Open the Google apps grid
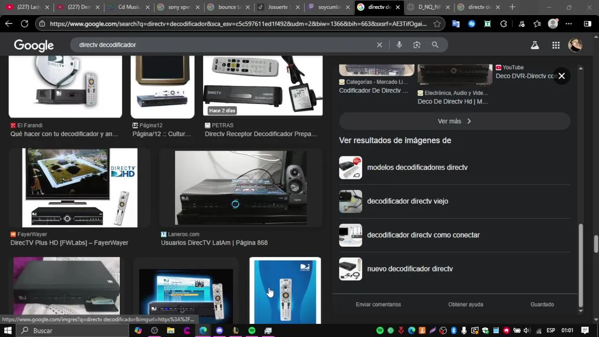Screen dimensions: 599x337 click(556, 45)
